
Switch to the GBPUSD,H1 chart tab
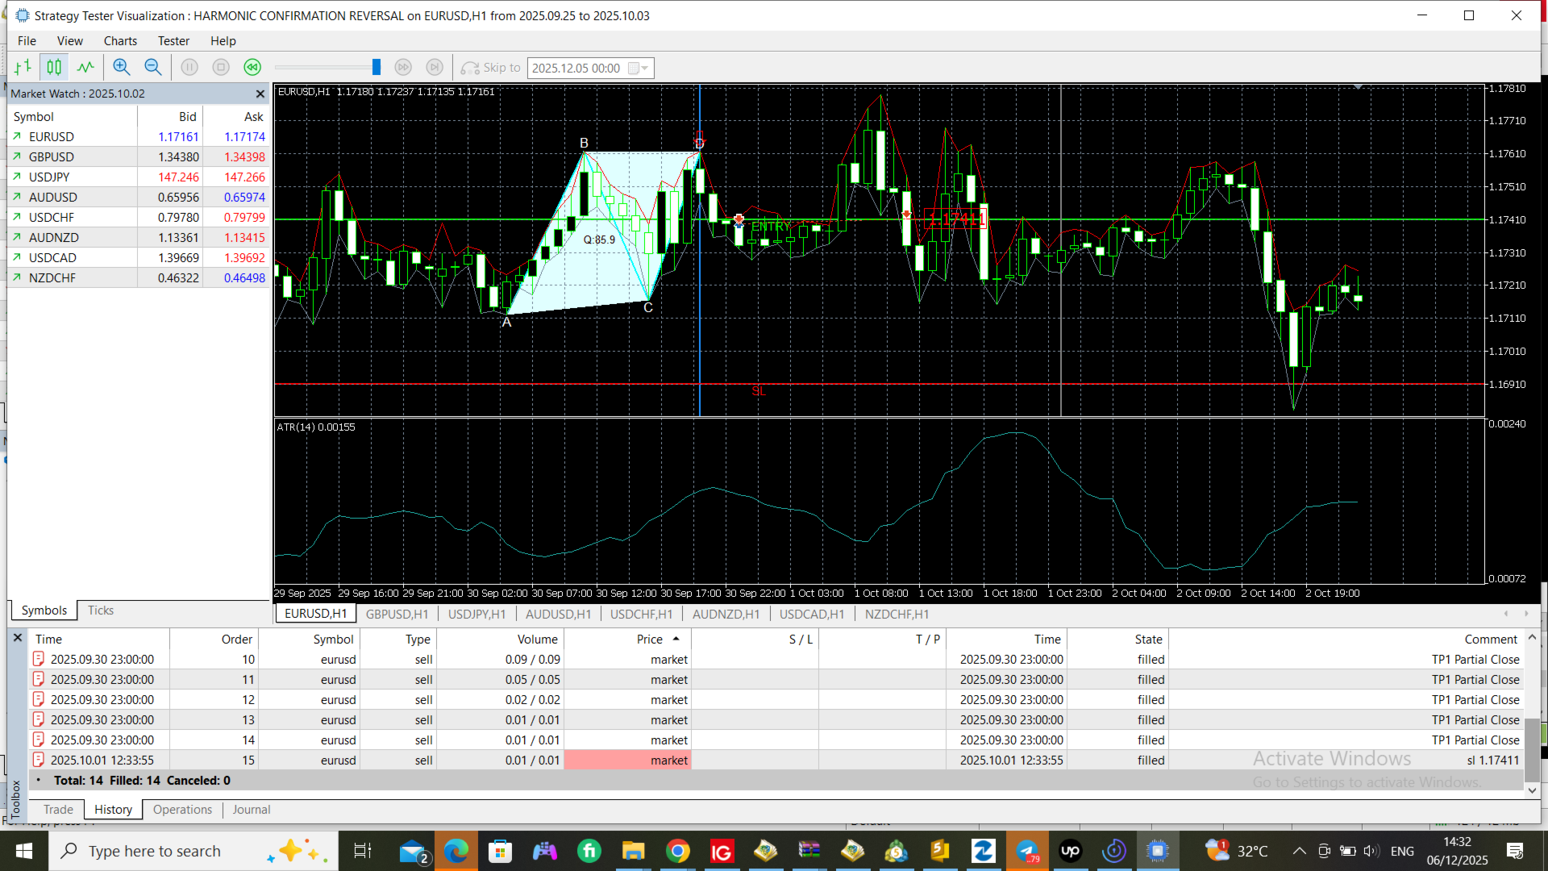click(x=397, y=615)
